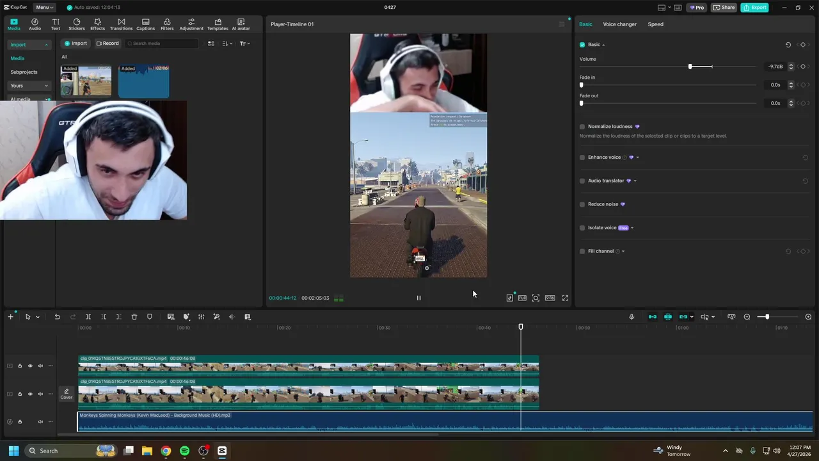Open the player panel hamburger menu
Screen dimensions: 819x461
562,24
